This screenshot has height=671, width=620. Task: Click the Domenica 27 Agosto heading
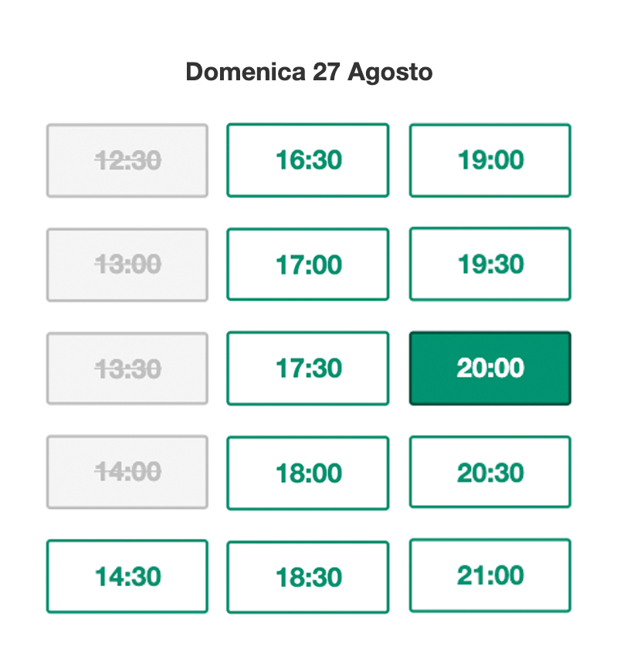tap(309, 72)
